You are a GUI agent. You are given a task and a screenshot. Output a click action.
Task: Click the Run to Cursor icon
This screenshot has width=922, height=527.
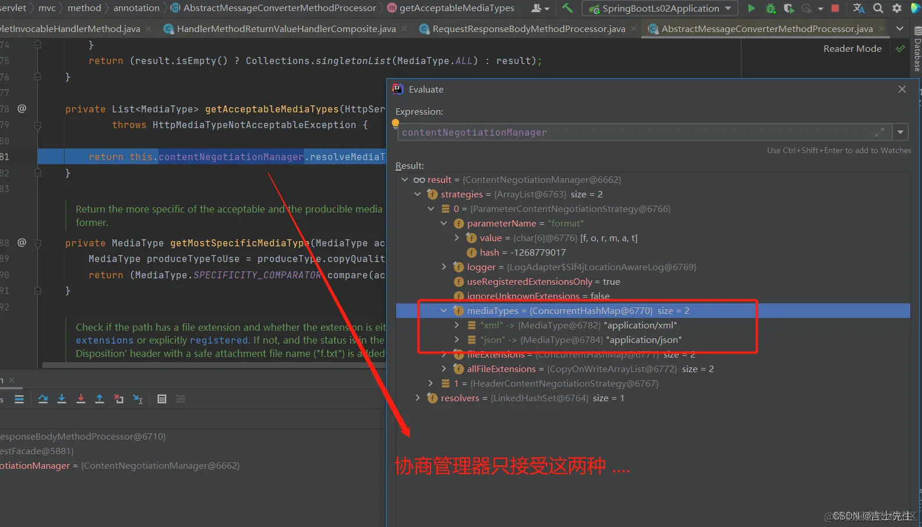tap(138, 399)
